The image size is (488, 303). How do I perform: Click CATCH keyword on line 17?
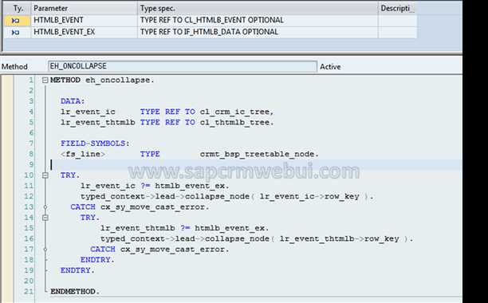coord(103,250)
